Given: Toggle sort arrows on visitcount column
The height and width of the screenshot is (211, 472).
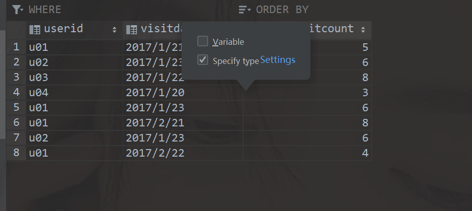Looking at the screenshot, I should (363, 30).
